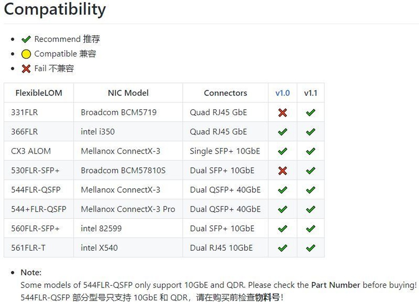Click the Connectors column header
Image resolution: width=419 pixels, height=304 pixels.
[x=225, y=93]
